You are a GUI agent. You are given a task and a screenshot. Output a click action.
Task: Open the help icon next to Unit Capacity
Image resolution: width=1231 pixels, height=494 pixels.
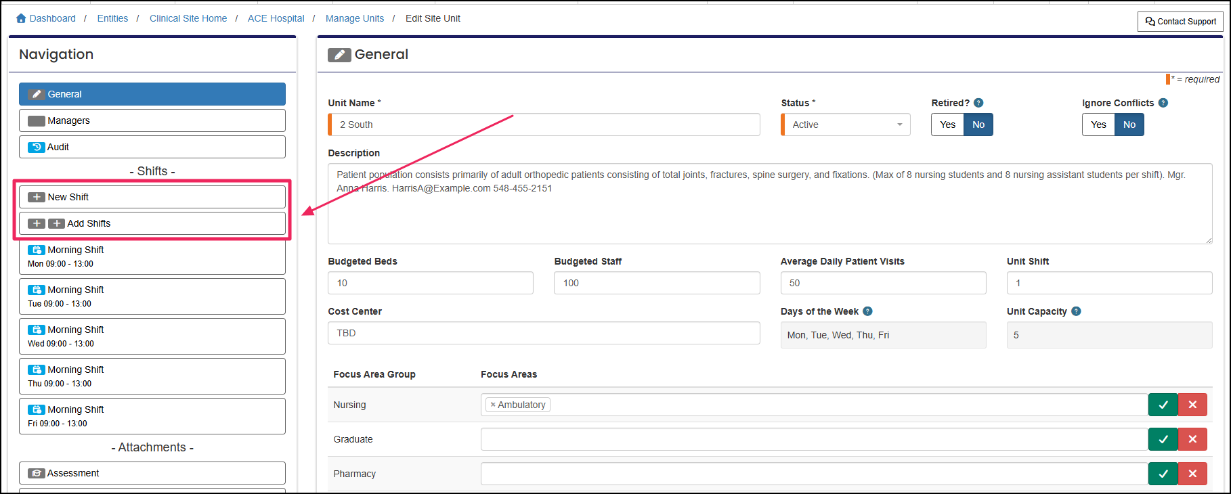(x=1076, y=311)
